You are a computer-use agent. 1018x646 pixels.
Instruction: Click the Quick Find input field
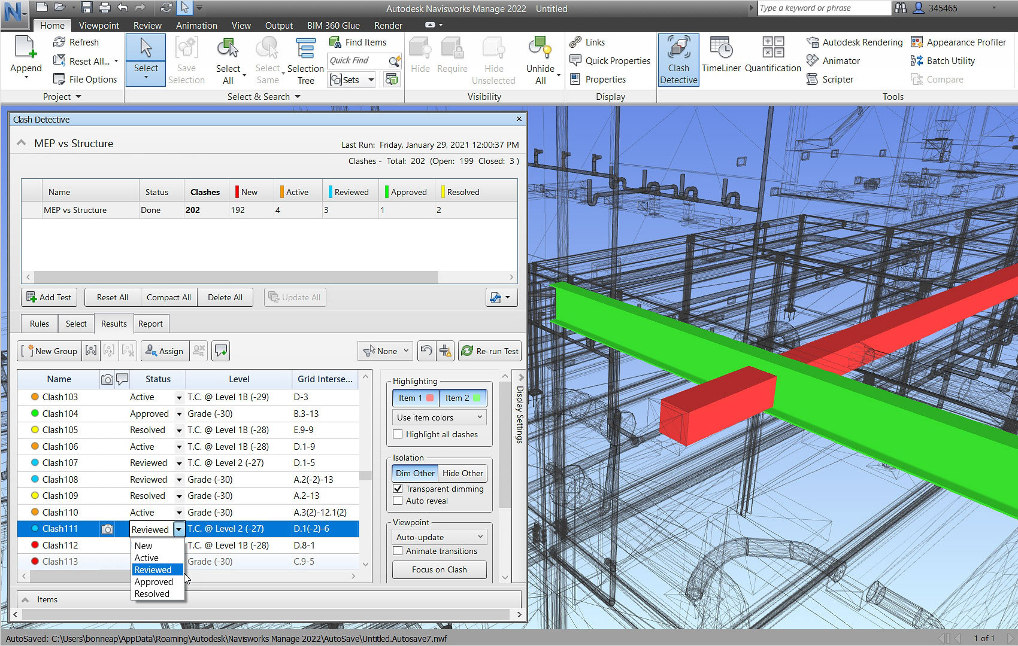357,60
